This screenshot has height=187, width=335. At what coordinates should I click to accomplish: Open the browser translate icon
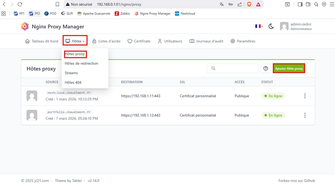[x=222, y=4]
